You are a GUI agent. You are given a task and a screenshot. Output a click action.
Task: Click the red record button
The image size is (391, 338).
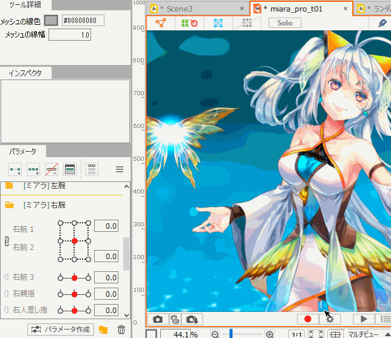[308, 319]
